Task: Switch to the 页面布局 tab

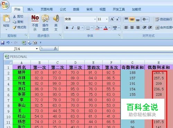Action: (47, 9)
